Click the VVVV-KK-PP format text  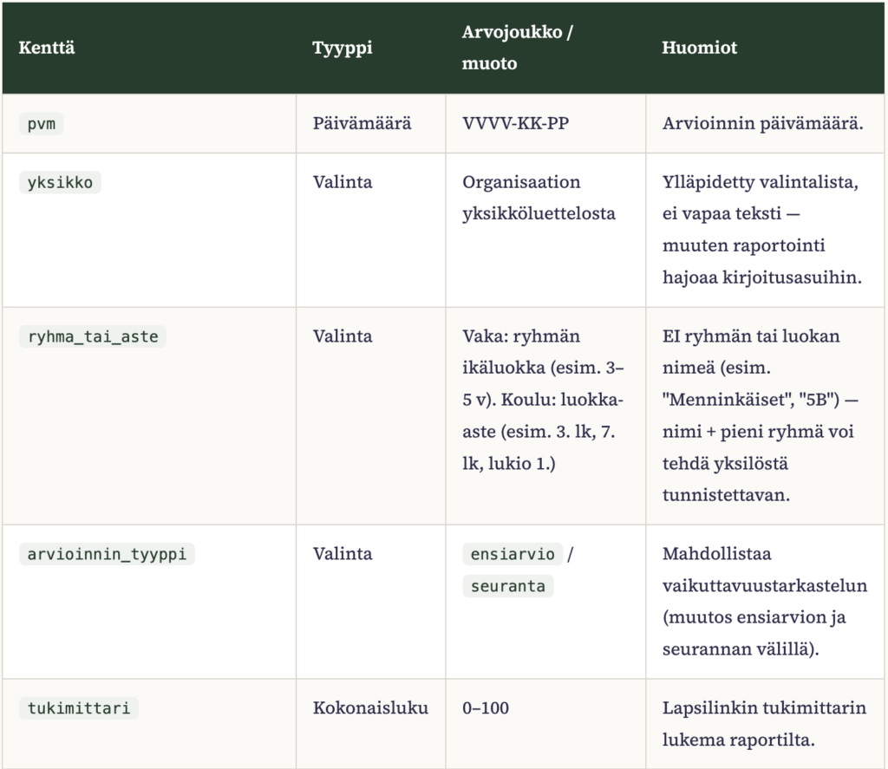516,123
